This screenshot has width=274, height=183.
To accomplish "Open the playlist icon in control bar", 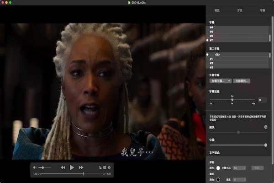I will tap(105, 167).
